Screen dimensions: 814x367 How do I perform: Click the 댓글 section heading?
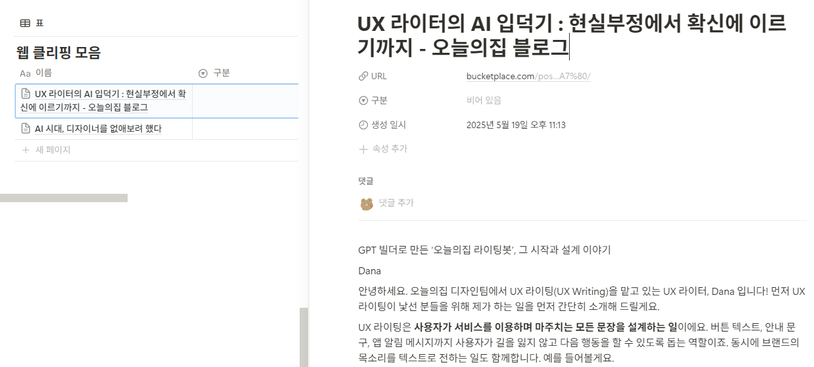pyautogui.click(x=366, y=181)
